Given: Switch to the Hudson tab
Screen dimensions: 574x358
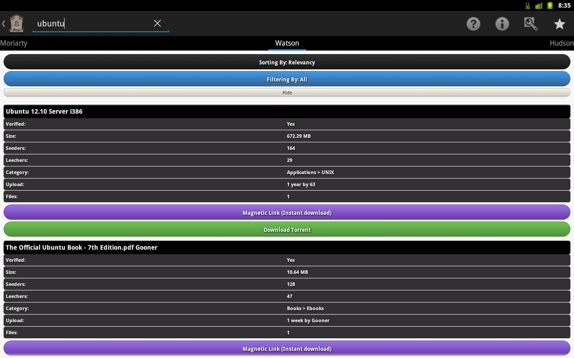Looking at the screenshot, I should click(562, 43).
